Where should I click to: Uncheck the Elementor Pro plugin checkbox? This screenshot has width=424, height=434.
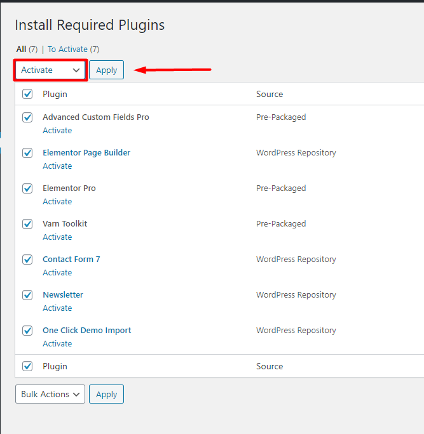[27, 188]
